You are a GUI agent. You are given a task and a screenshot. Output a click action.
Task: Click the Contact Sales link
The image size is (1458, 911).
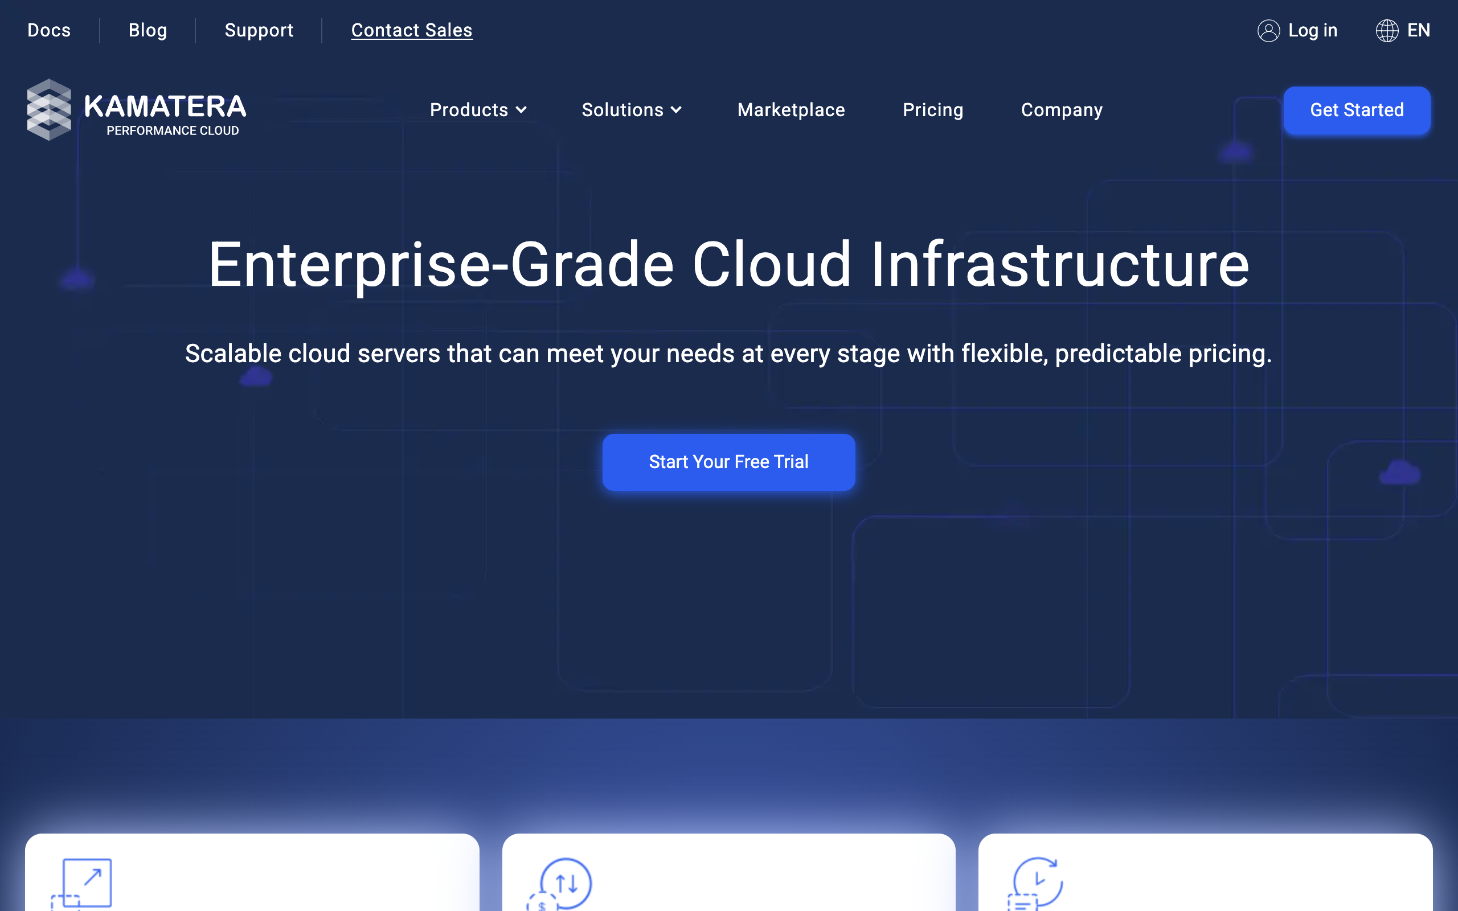point(412,31)
